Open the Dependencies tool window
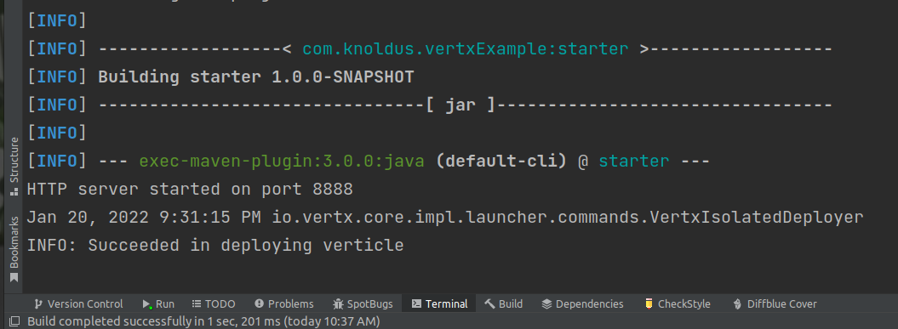The image size is (898, 329). tap(582, 303)
